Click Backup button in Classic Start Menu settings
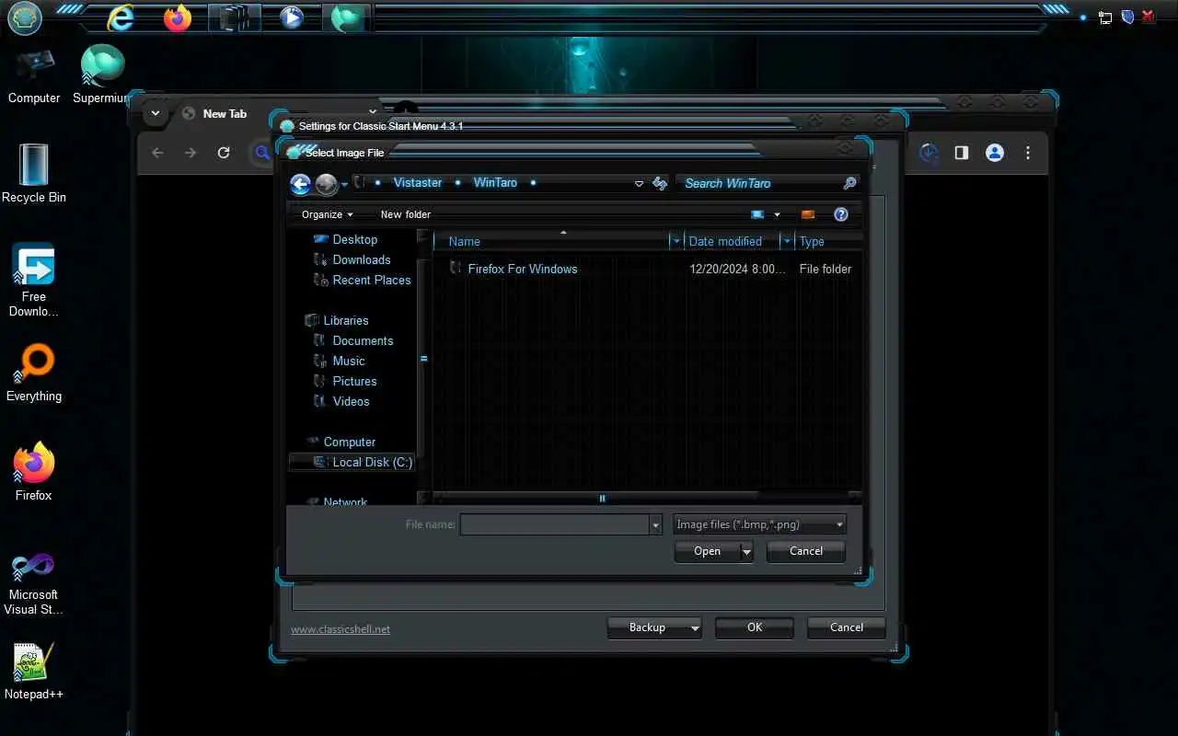The image size is (1178, 736). [654, 627]
